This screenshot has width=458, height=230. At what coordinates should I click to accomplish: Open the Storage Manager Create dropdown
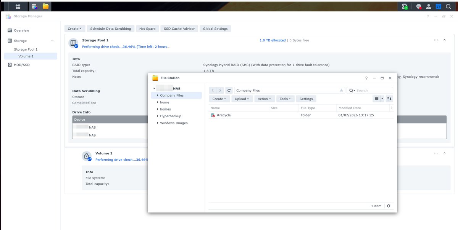(x=74, y=29)
